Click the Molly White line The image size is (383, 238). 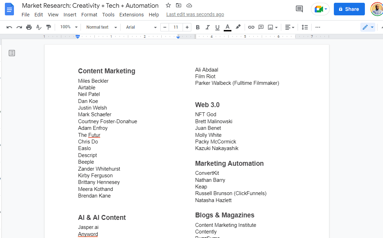point(208,135)
